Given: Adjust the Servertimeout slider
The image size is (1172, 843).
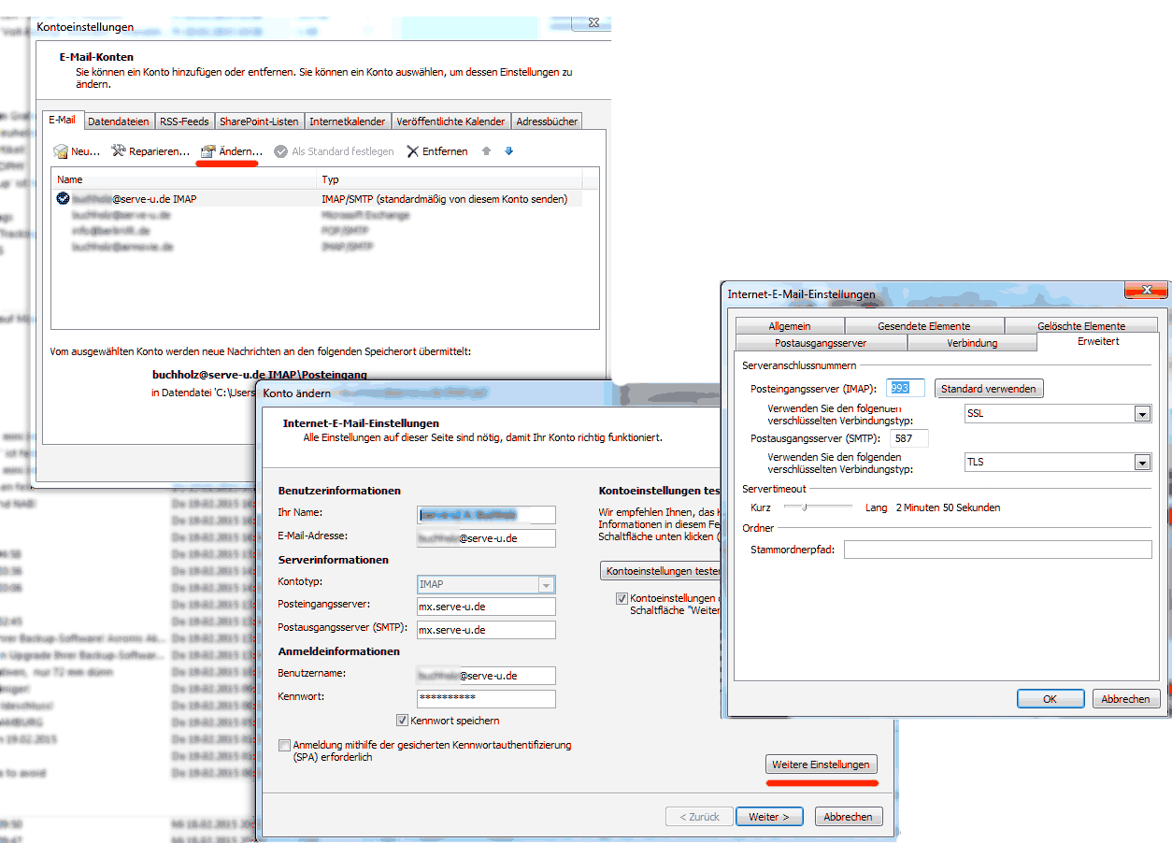Looking at the screenshot, I should 804,507.
